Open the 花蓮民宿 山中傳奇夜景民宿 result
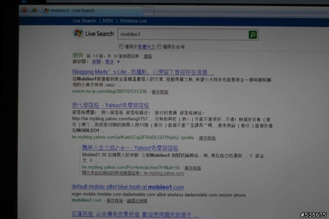Screen dimensions: 329x219 135,214
